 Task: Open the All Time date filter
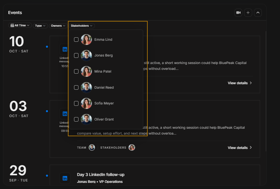tap(20, 26)
